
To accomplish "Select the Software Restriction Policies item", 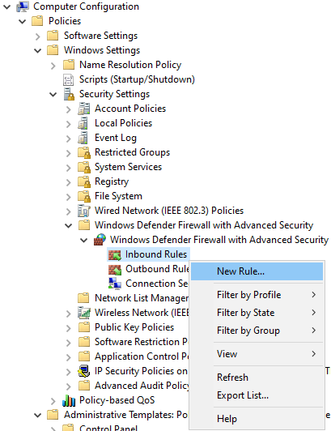I will click(x=141, y=342).
